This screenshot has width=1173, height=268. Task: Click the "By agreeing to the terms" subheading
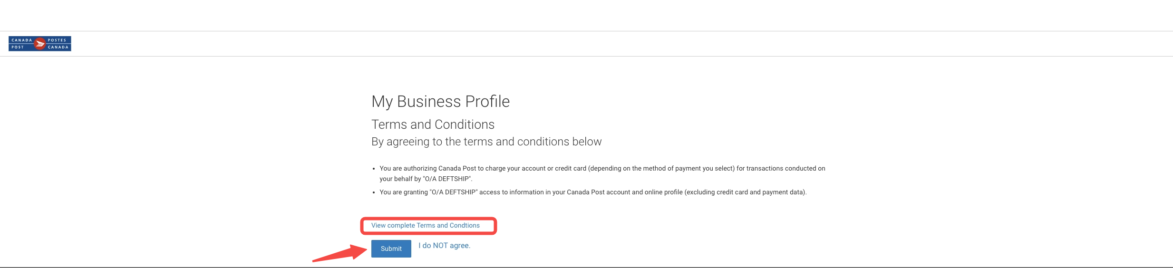[486, 142]
